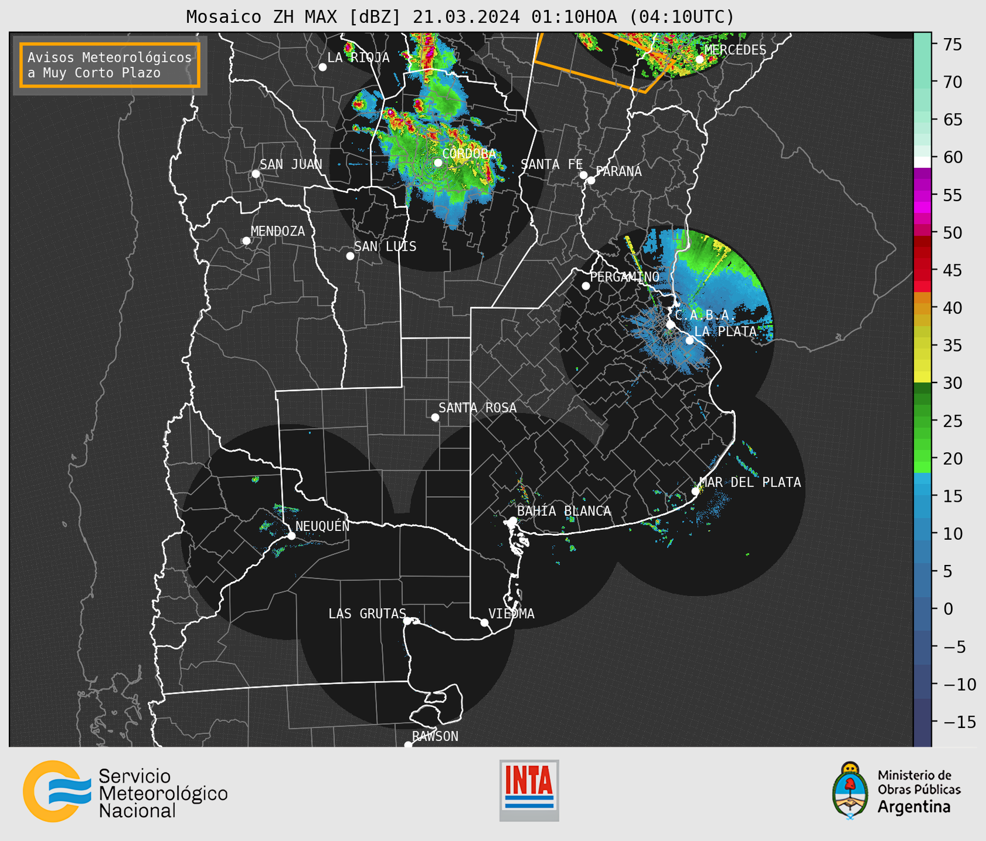Viewport: 986px width, 841px height.
Task: Click the BAHÍA BLANCA label text
Action: tap(564, 511)
